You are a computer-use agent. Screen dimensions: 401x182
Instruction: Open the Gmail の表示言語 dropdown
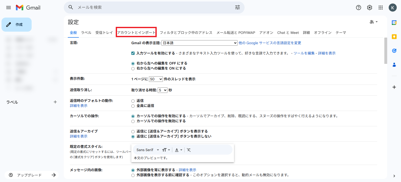(199, 43)
